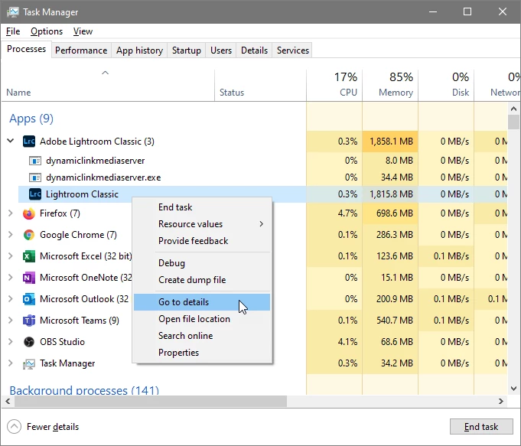Click the OBS Studio icon

click(29, 342)
